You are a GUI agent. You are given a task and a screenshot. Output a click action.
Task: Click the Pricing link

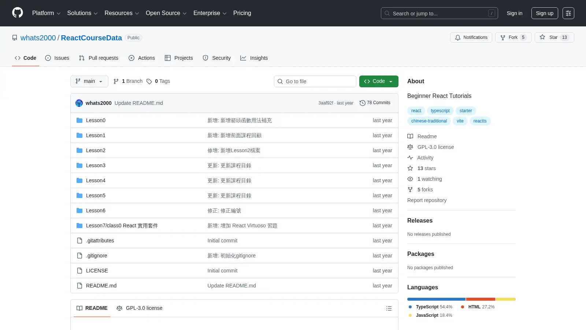(242, 13)
